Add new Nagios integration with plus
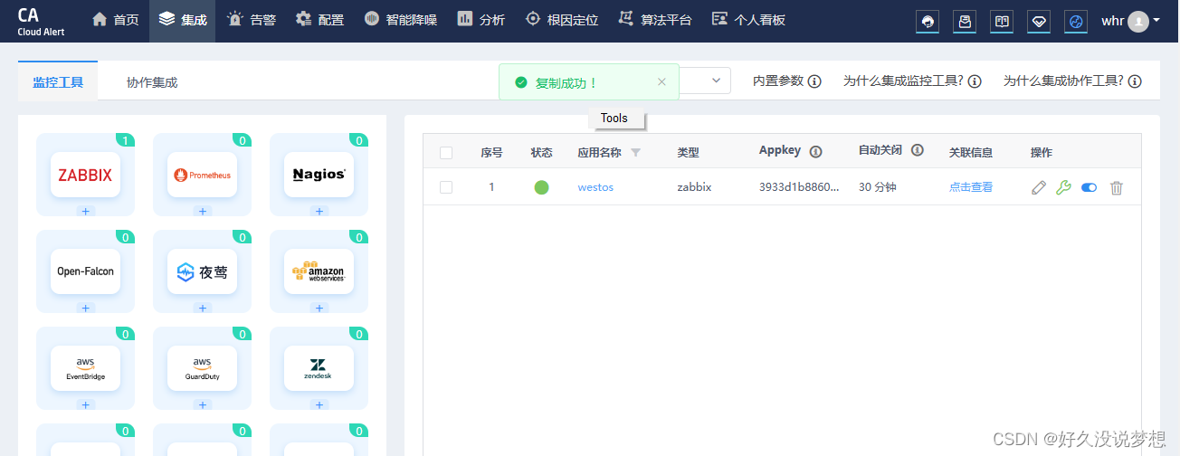The width and height of the screenshot is (1180, 456). [319, 211]
